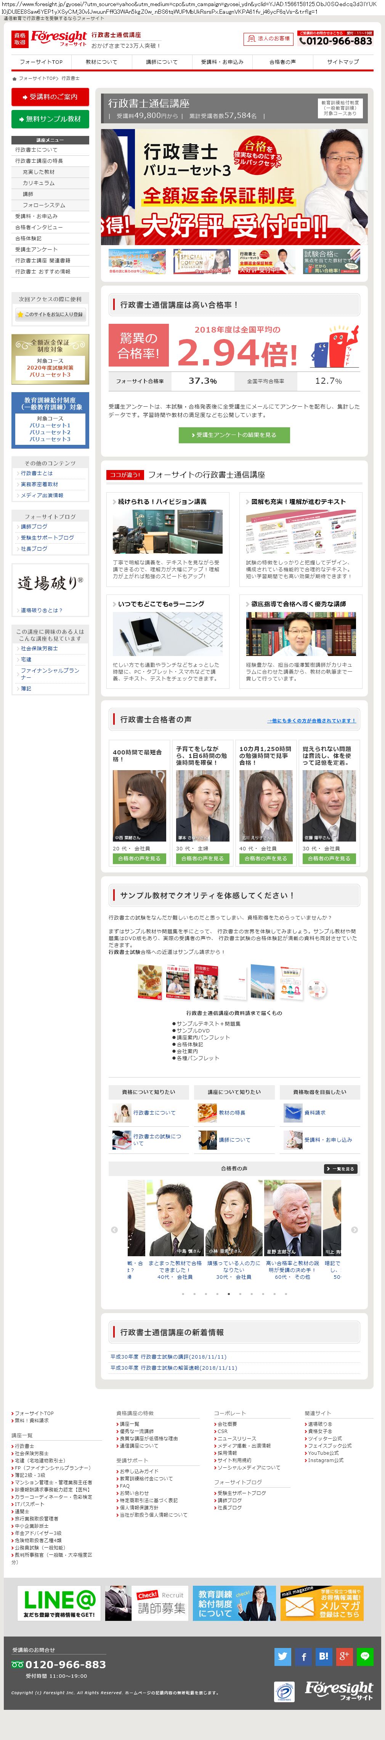
Task: Click the red 受講料のご案内 button
Action: (50, 97)
